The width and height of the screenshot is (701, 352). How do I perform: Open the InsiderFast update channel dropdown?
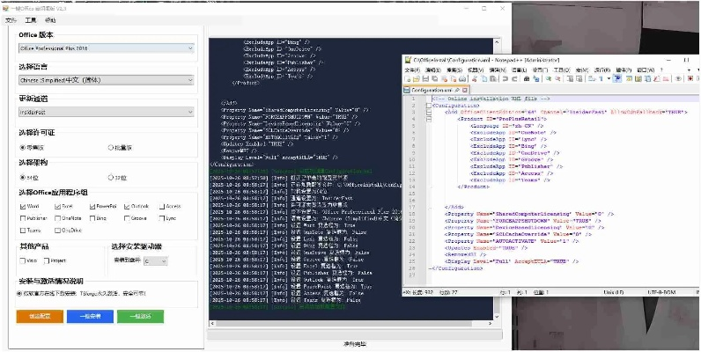tap(106, 113)
